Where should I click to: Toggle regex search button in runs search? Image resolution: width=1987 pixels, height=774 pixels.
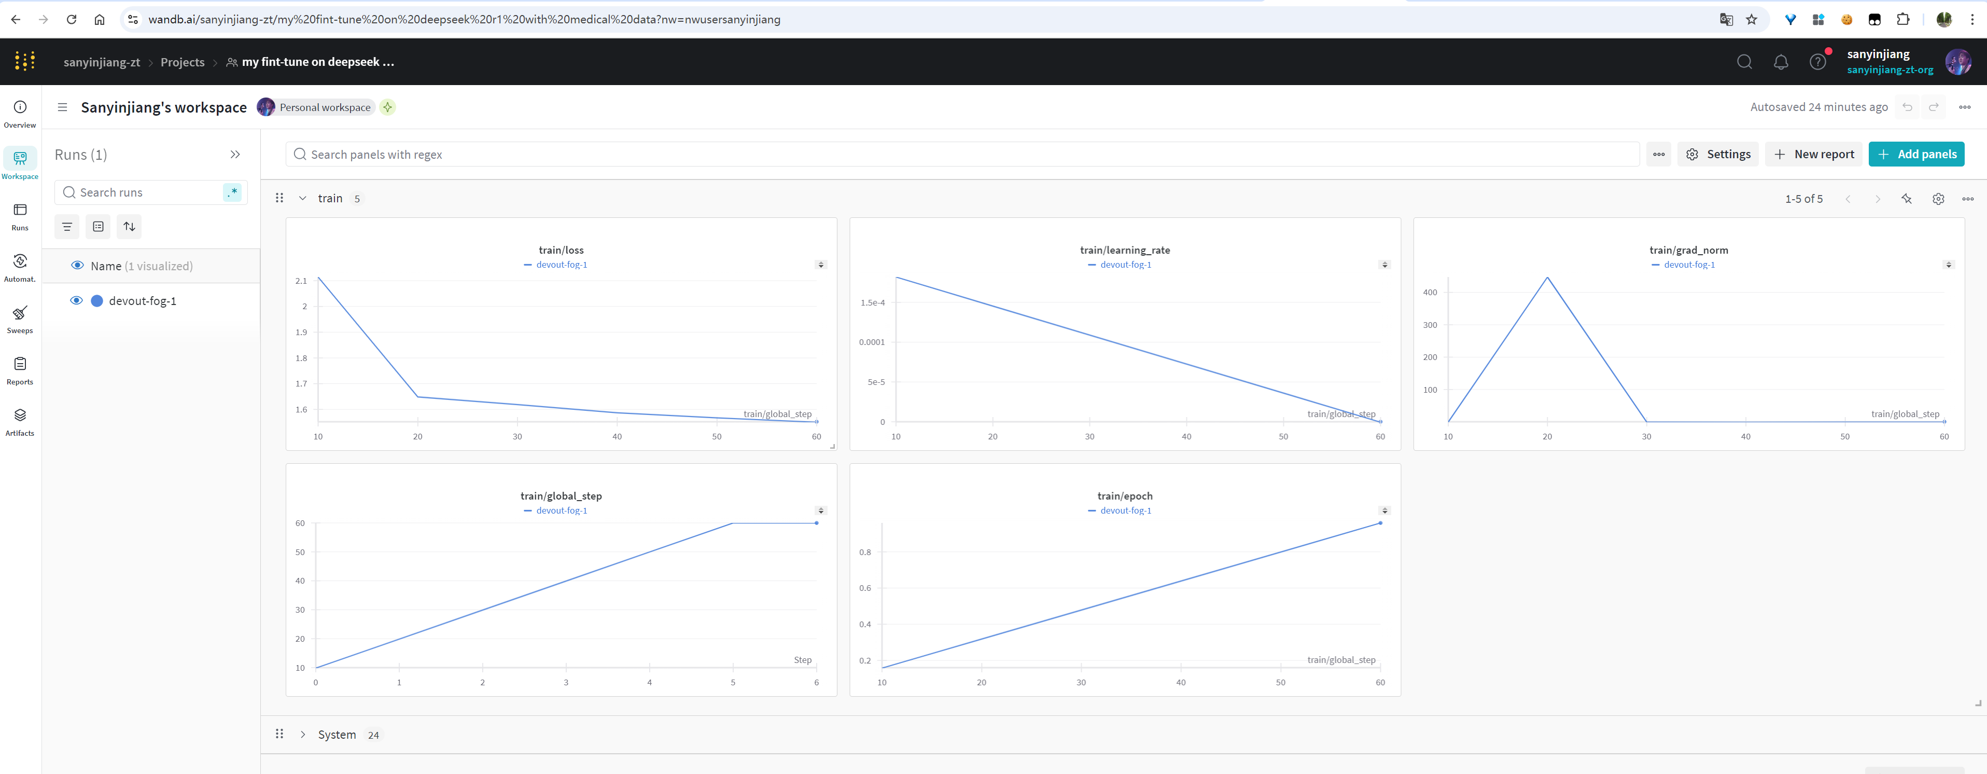coord(232,192)
